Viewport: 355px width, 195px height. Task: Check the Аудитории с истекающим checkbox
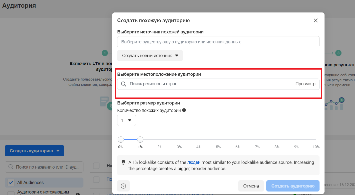click(x=11, y=193)
